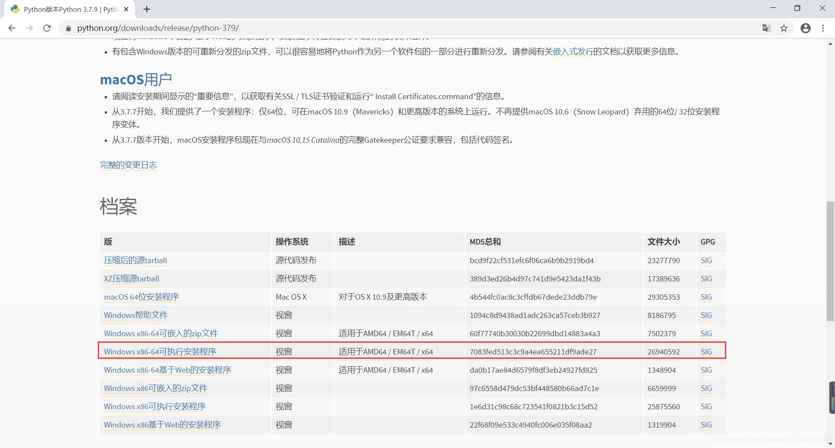
Task: Select the MD5 value 389d3ed26b4d97c741d9e5423da1f43b
Action: [x=535, y=279]
